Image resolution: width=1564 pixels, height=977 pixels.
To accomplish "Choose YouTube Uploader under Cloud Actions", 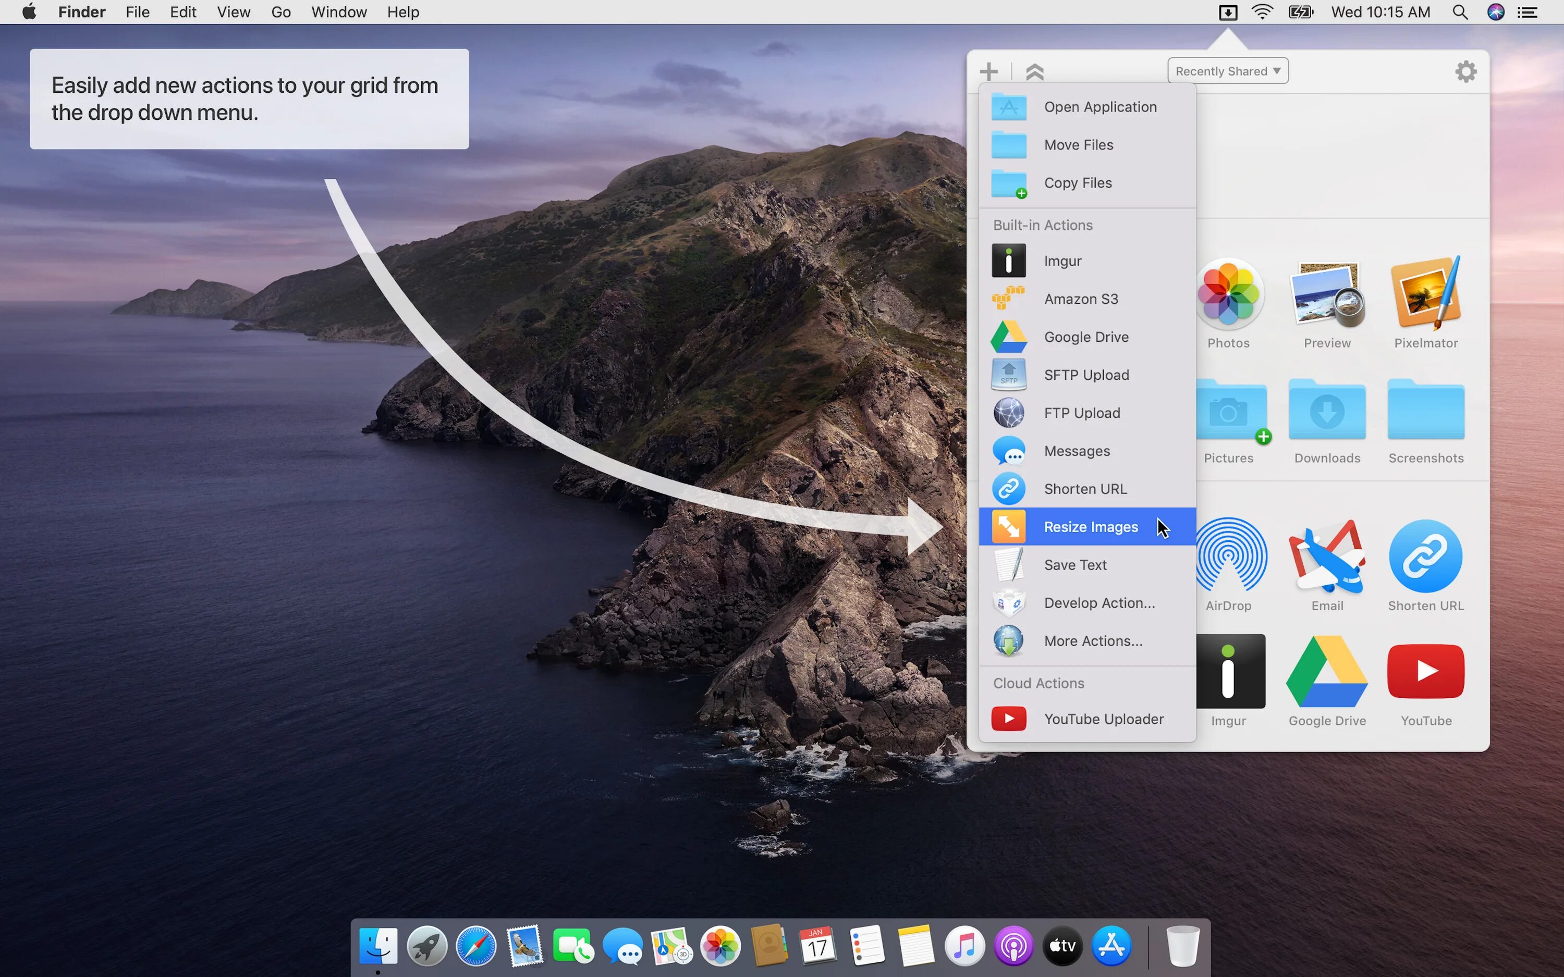I will (1103, 719).
